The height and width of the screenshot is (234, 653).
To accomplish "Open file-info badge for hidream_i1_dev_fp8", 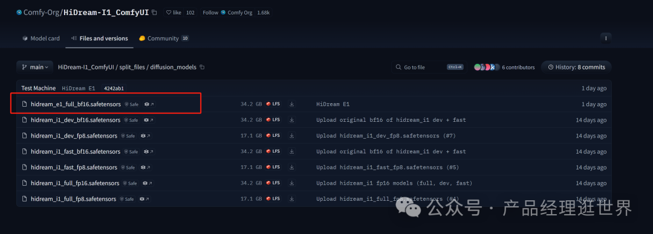I will 146,136.
